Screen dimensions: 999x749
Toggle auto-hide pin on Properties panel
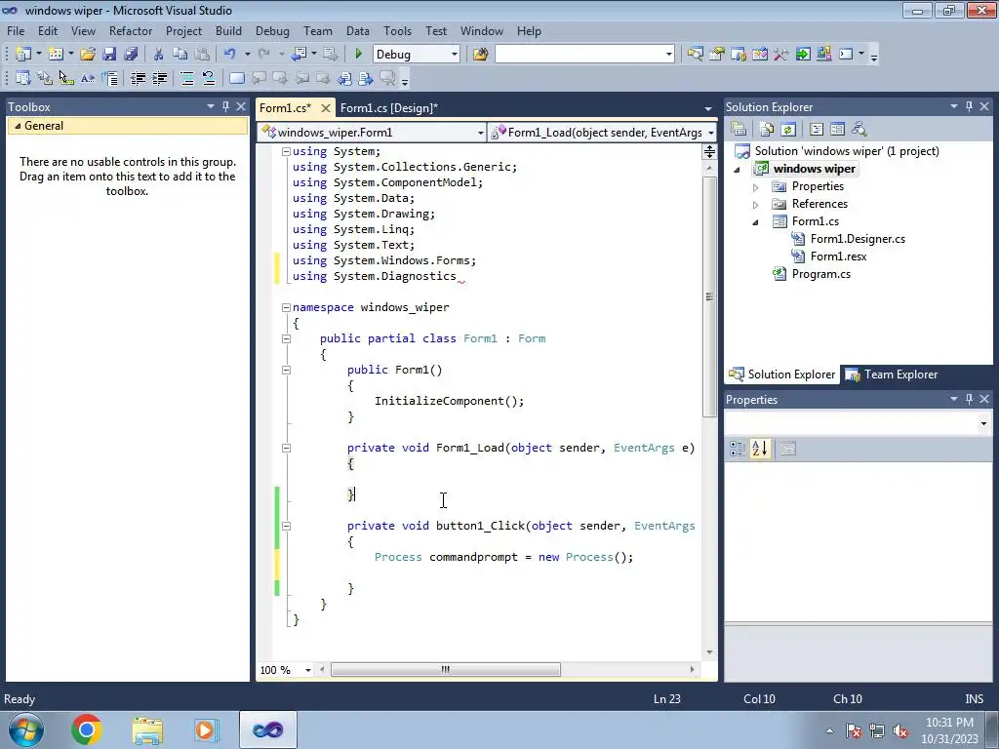pyautogui.click(x=969, y=399)
